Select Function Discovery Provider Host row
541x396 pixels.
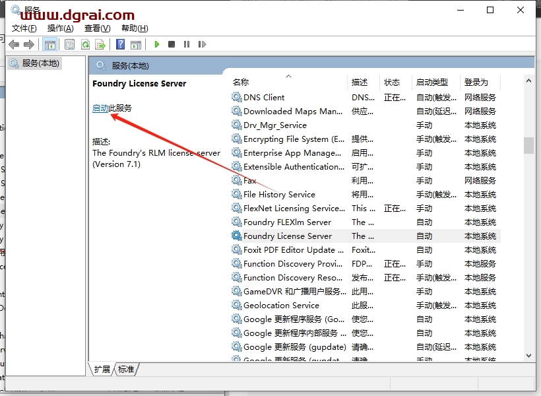point(365,264)
